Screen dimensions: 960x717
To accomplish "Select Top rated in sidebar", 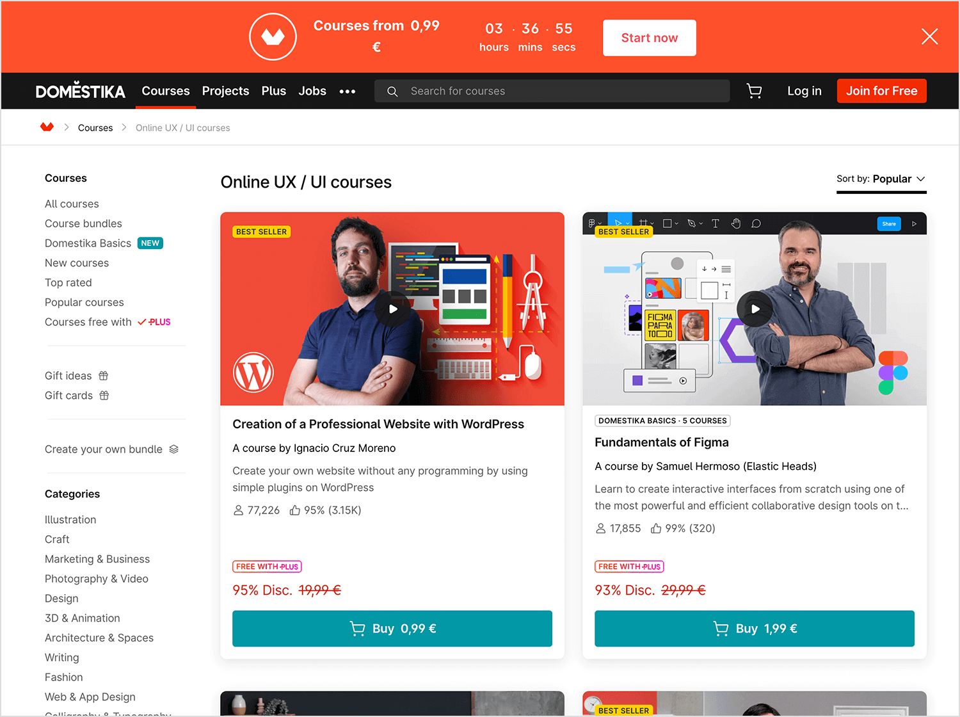I will pos(68,282).
